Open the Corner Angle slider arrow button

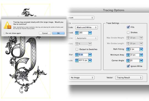(141, 61)
